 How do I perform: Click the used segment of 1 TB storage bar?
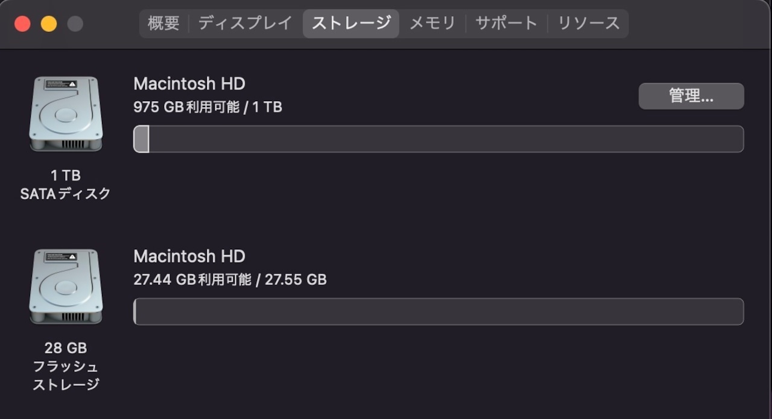coord(141,139)
